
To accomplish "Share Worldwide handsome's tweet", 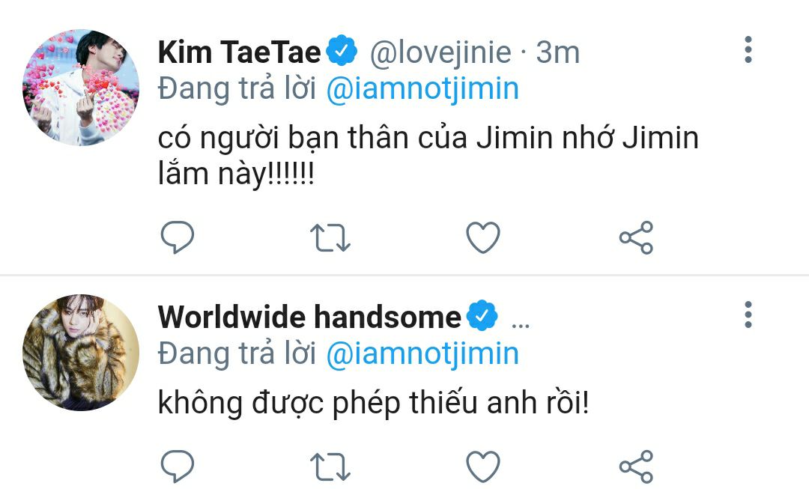I will coord(636,467).
